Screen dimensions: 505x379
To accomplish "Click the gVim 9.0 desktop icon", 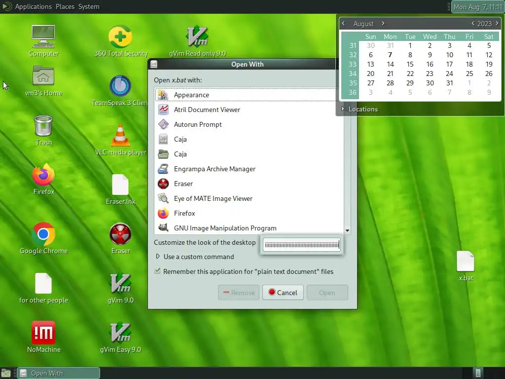I will pos(120,283).
